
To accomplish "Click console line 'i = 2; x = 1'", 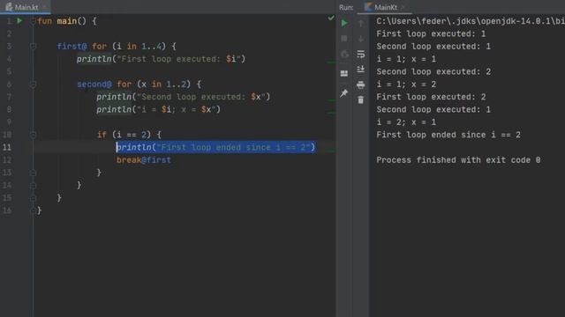I will [406, 122].
